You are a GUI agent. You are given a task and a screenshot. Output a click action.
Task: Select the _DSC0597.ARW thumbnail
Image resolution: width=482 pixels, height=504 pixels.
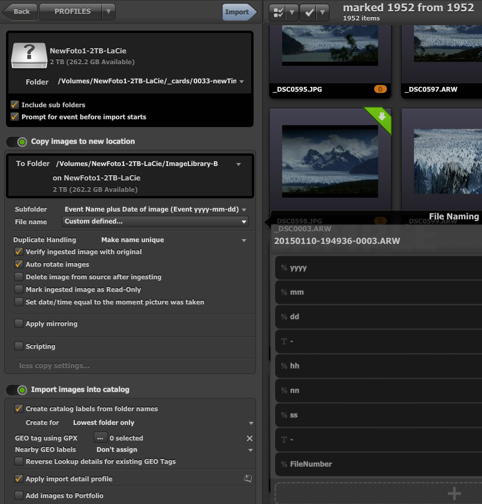(x=448, y=43)
